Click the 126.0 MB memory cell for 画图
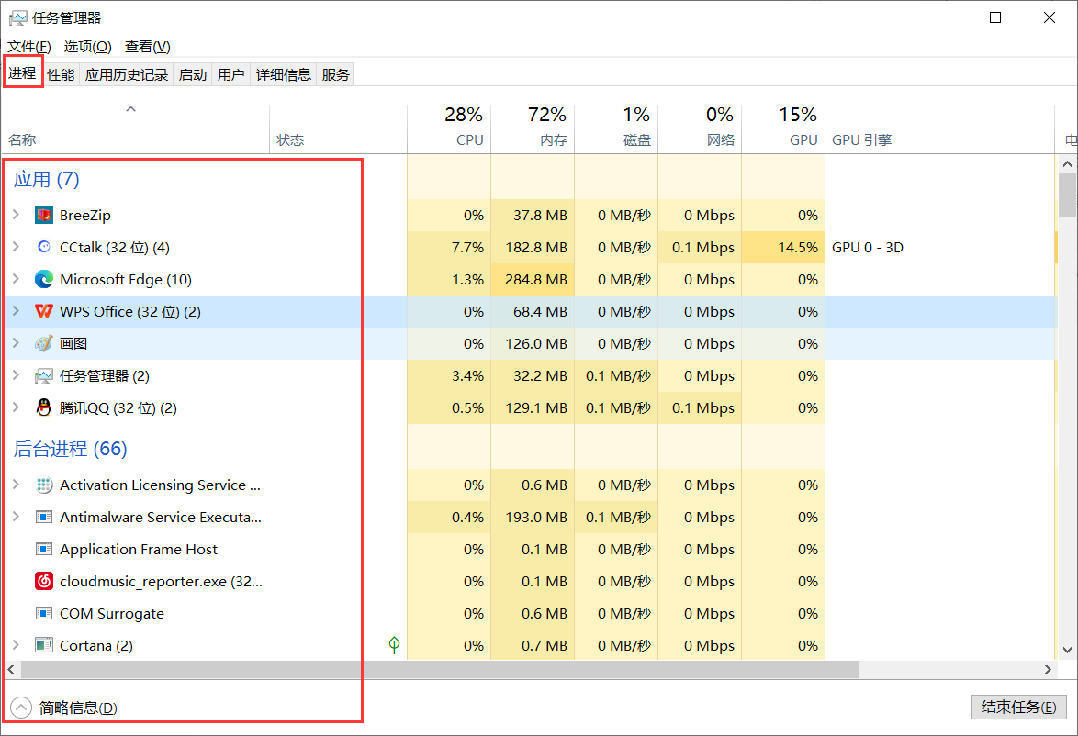The image size is (1078, 736). click(533, 343)
